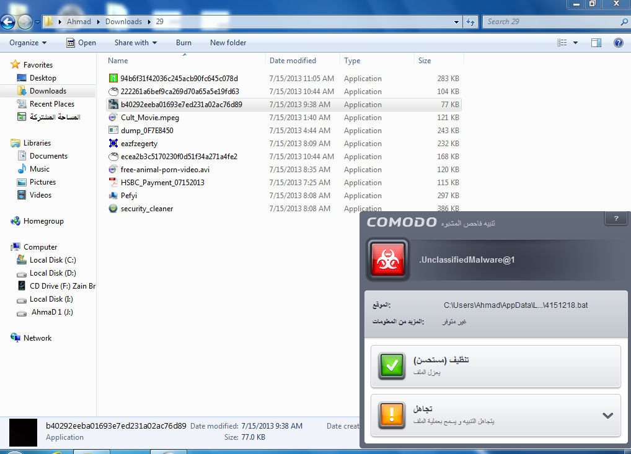Click the Search 29 input field
Viewport: 631px width, 454px height.
click(550, 22)
